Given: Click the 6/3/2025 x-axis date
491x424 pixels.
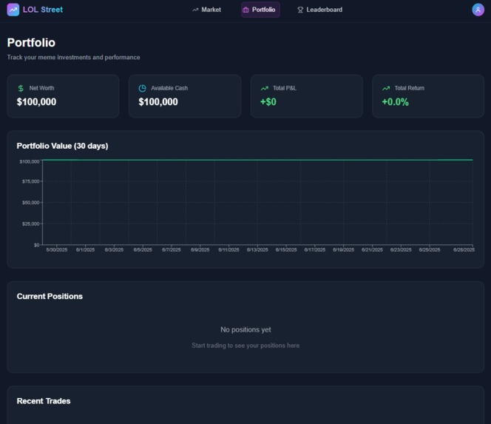Looking at the screenshot, I should pyautogui.click(x=114, y=250).
